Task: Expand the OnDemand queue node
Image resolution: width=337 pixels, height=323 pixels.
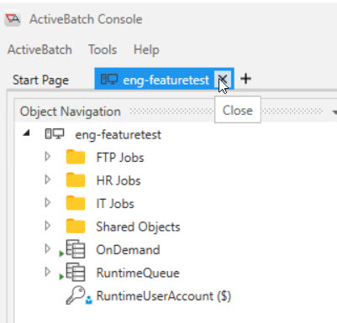Action: pyautogui.click(x=48, y=248)
